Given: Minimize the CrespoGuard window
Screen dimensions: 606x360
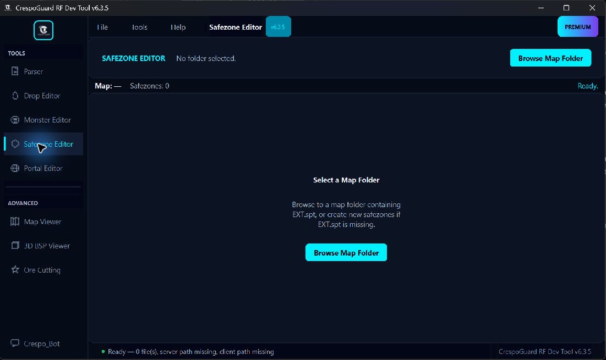Looking at the screenshot, I should (x=541, y=8).
